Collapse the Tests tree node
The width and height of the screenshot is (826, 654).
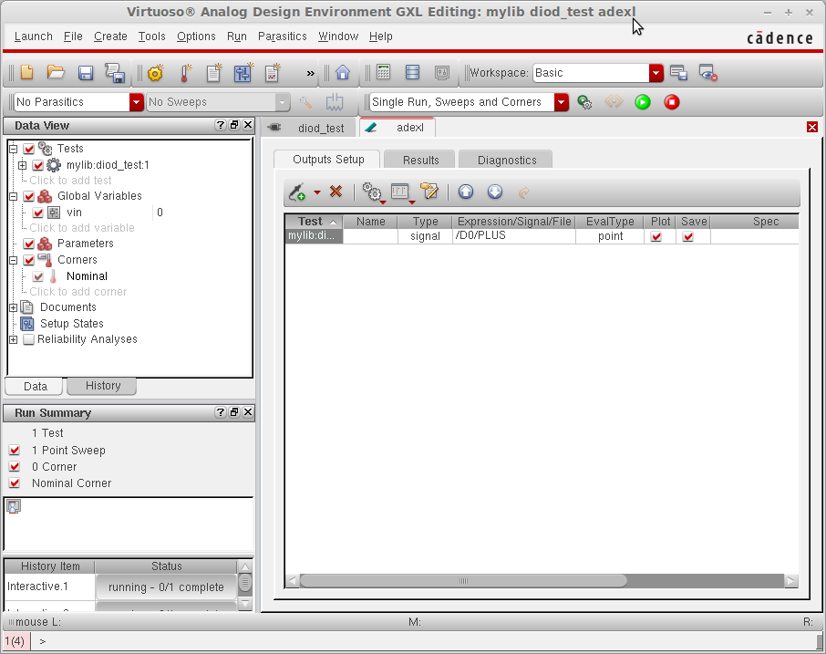[14, 149]
